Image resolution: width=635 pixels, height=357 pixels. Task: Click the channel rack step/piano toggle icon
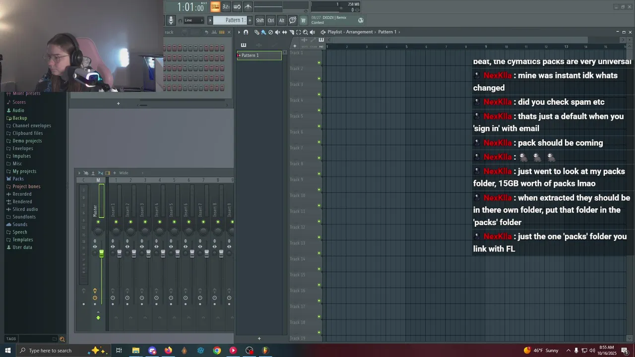pyautogui.click(x=222, y=32)
